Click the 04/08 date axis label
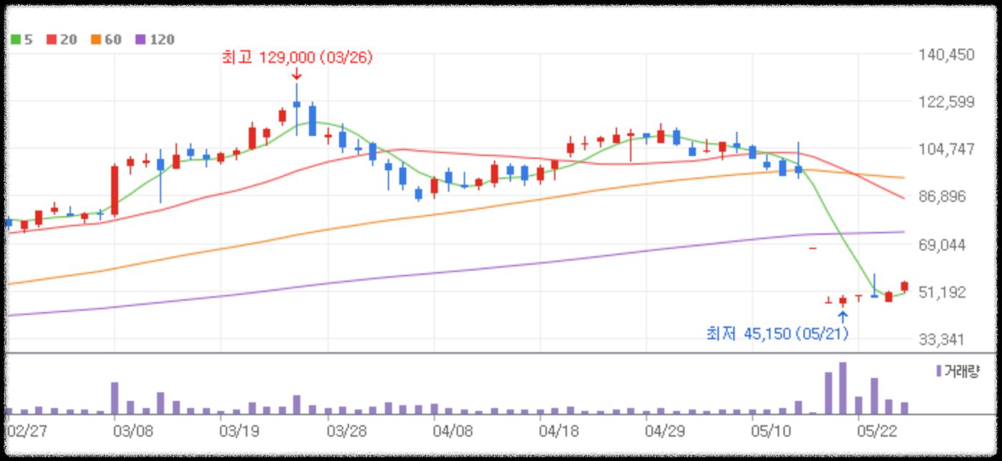Viewport: 1002px width, 461px height. pyautogui.click(x=453, y=432)
